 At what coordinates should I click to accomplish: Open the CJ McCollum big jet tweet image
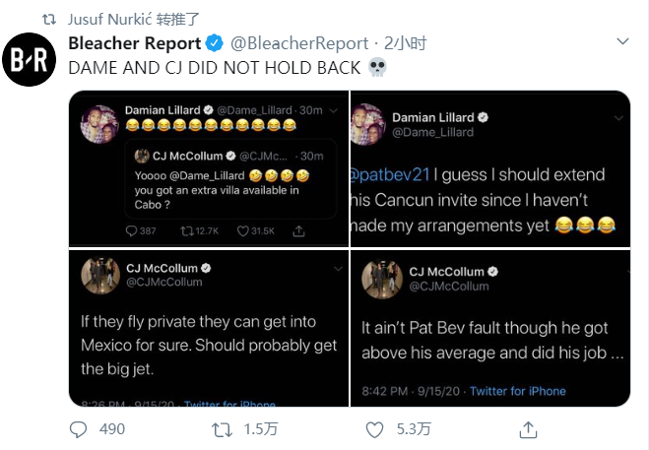[x=209, y=328]
